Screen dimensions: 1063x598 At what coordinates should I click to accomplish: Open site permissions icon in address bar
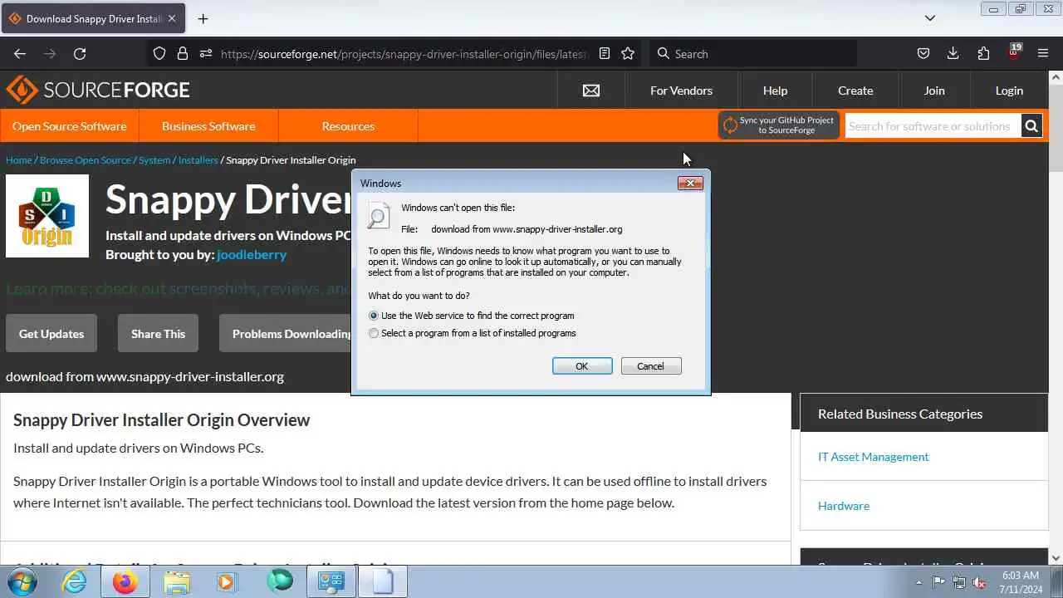pos(206,54)
